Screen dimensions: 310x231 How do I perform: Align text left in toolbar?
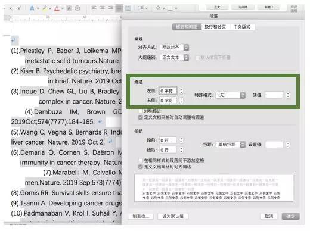tap(94, 8)
